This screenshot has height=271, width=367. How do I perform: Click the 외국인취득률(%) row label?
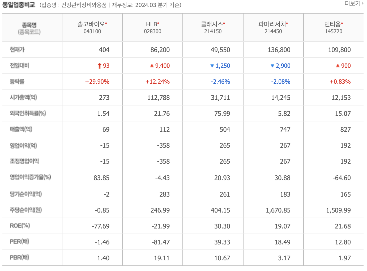[x=28, y=113]
